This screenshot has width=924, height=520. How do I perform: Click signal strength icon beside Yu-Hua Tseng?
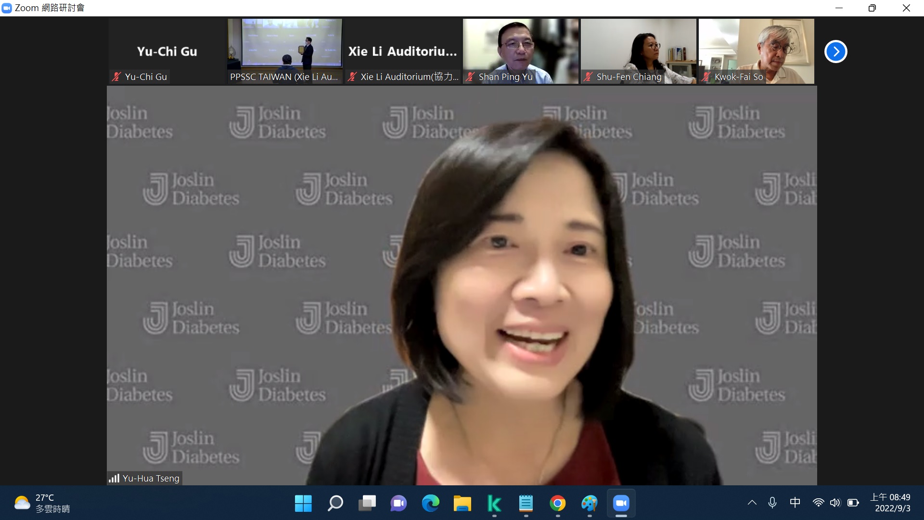point(114,478)
